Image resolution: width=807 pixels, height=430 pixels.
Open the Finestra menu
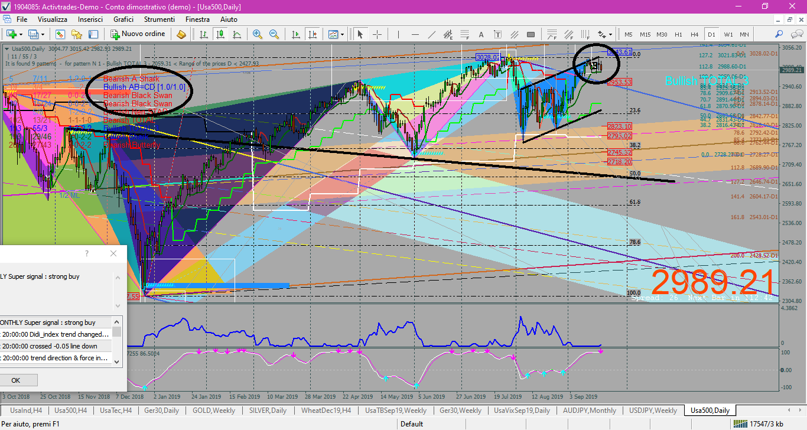pyautogui.click(x=197, y=19)
